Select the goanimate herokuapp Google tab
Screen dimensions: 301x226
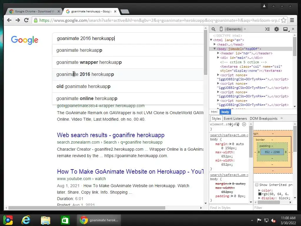click(91, 11)
